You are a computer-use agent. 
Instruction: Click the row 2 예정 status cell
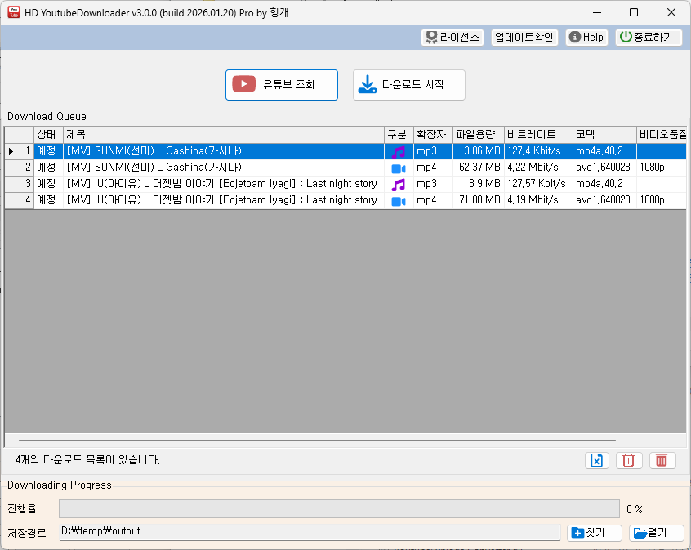point(48,168)
